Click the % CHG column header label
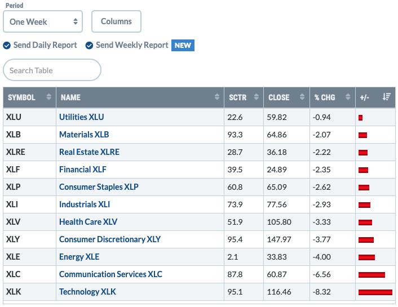The height and width of the screenshot is (307, 398). tap(325, 97)
